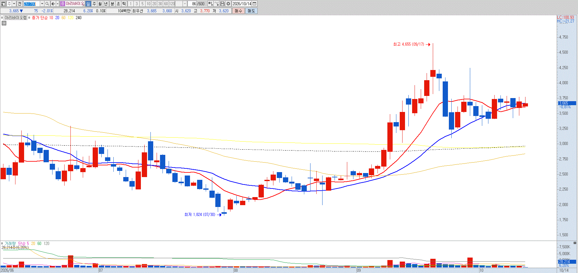
Task: Click the orange 60 moving average legend
Action: coord(63,18)
